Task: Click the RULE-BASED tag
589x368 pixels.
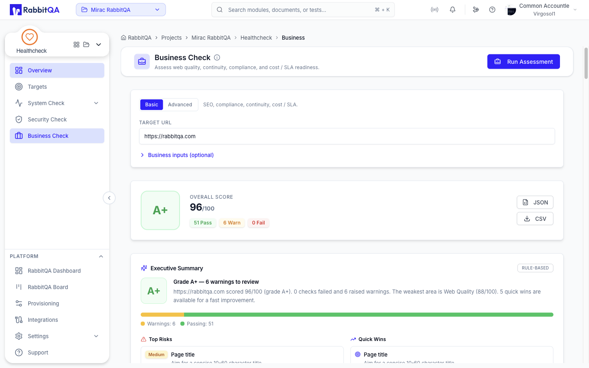Action: tap(535, 268)
